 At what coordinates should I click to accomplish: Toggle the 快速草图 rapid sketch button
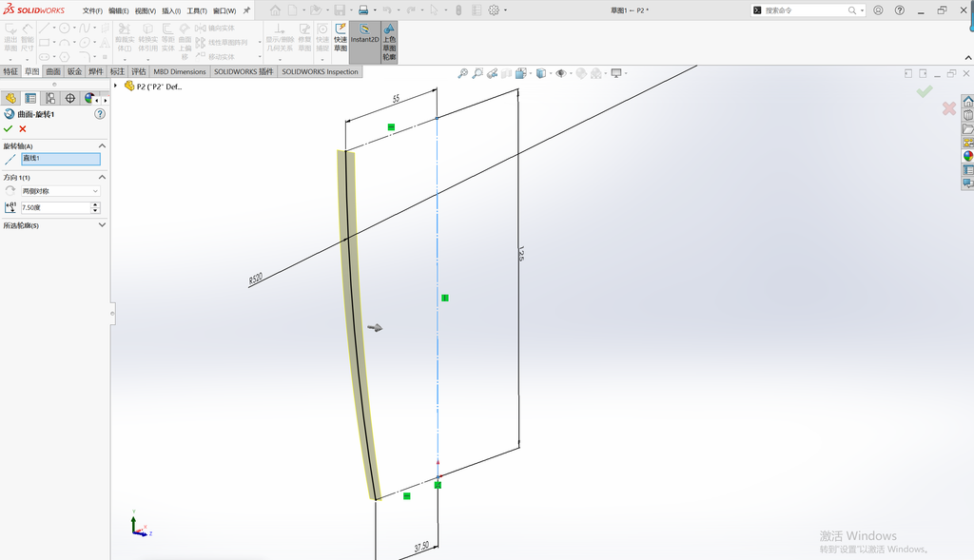[341, 38]
